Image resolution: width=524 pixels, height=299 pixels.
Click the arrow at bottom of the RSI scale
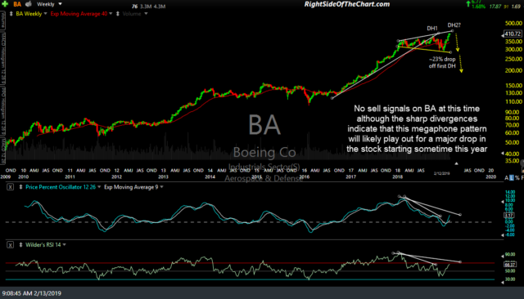[x=502, y=283]
